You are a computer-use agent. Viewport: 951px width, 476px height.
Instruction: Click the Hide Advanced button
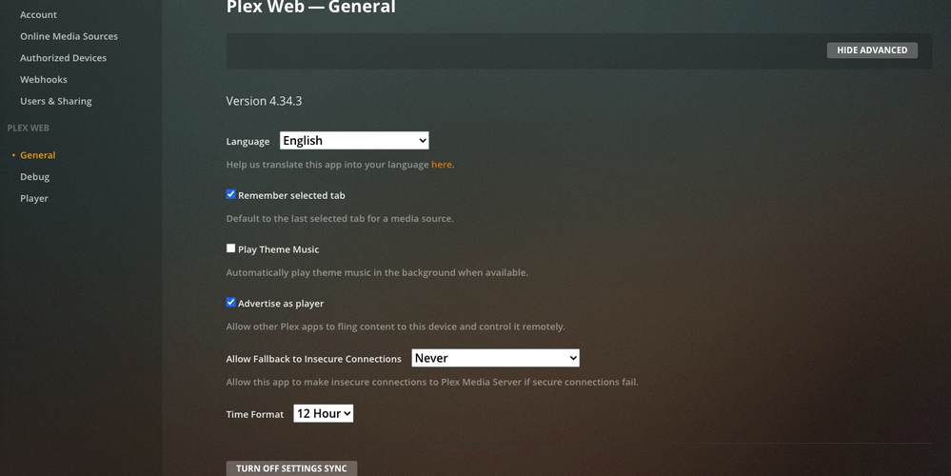pyautogui.click(x=872, y=50)
